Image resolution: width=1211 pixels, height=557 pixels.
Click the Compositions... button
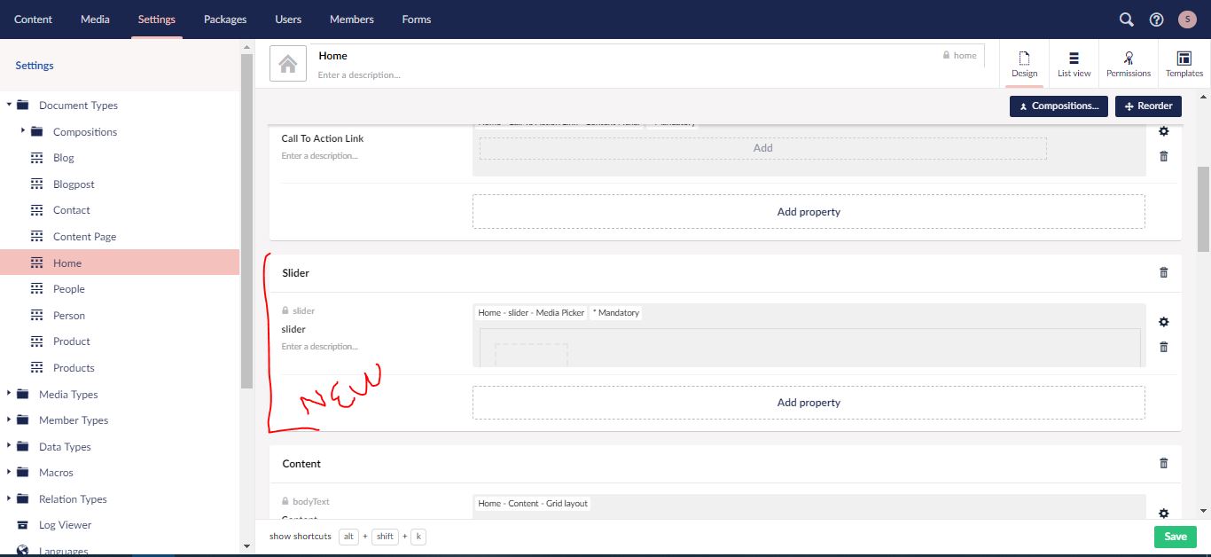(x=1059, y=106)
